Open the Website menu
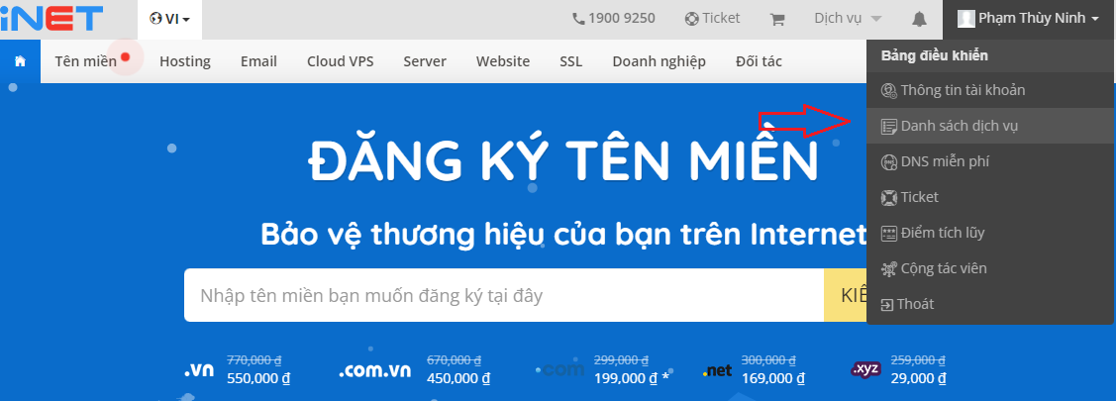Screen dimensions: 1116x401 pyautogui.click(x=503, y=61)
